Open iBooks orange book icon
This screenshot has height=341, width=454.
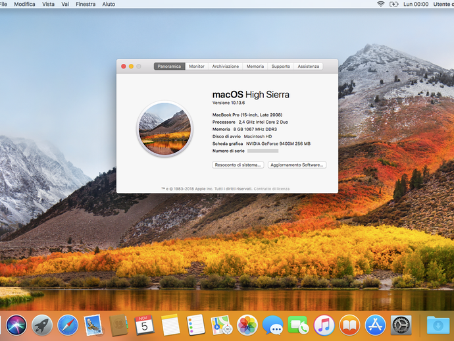tap(349, 325)
